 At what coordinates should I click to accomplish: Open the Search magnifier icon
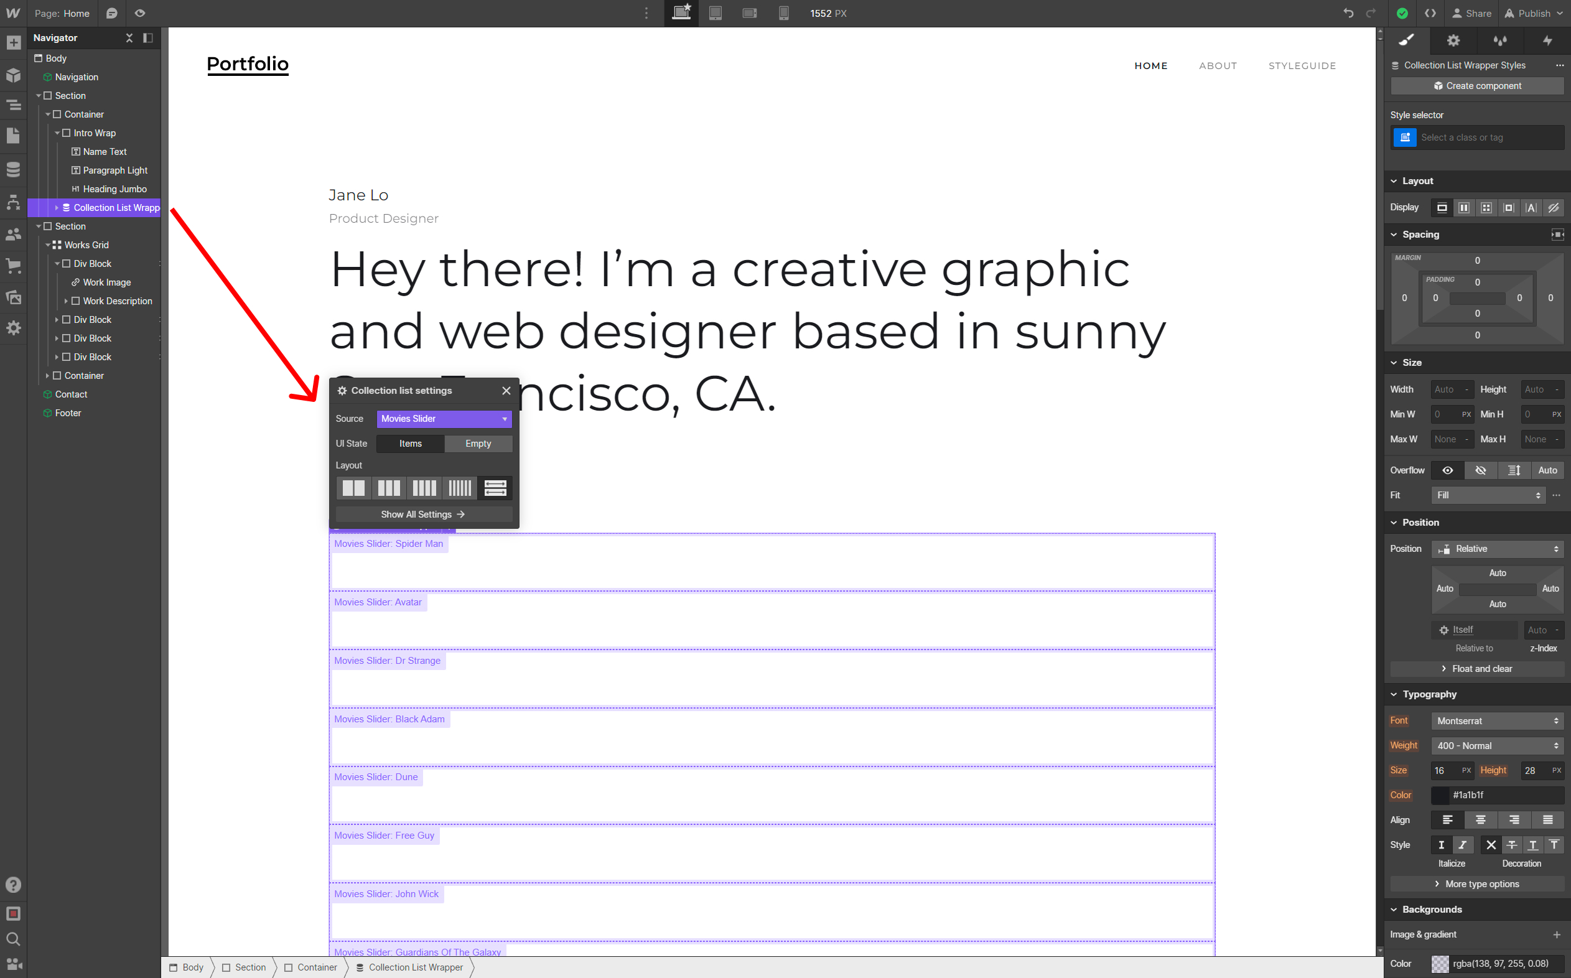tap(14, 939)
